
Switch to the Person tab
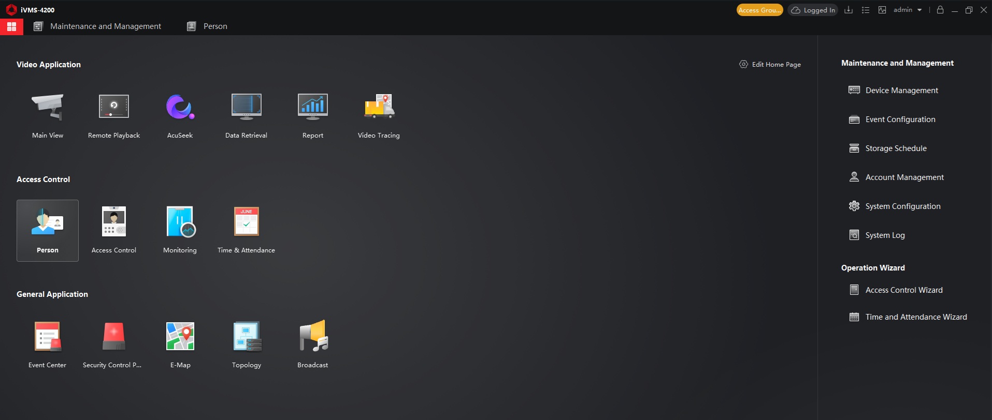point(207,26)
